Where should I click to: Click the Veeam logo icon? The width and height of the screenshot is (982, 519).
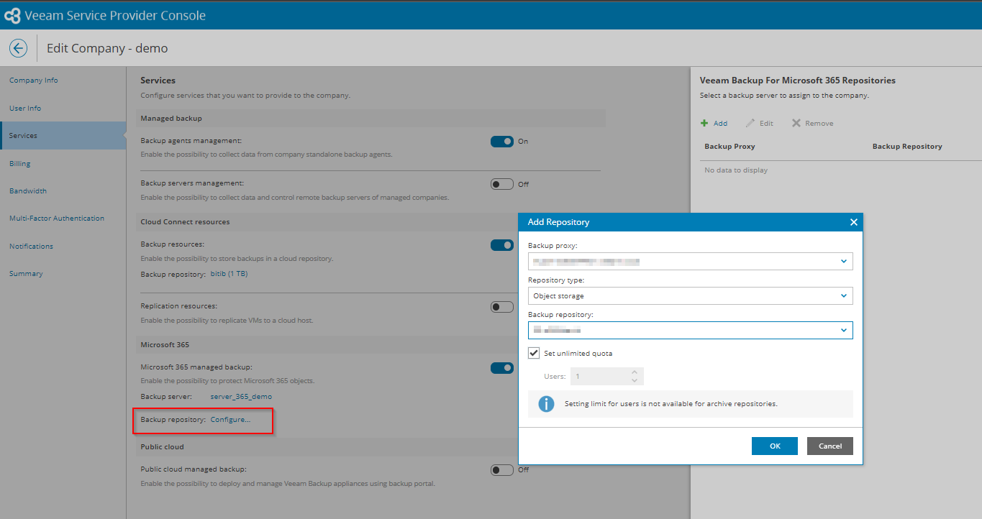click(x=12, y=15)
